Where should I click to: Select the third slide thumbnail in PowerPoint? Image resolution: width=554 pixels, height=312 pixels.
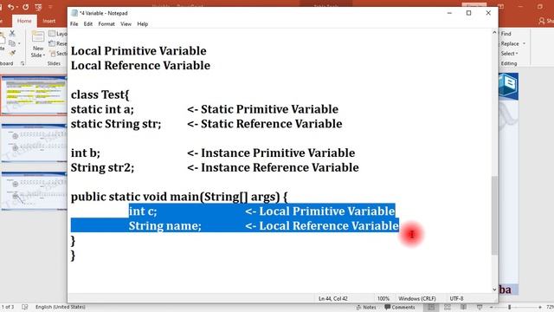click(35, 191)
